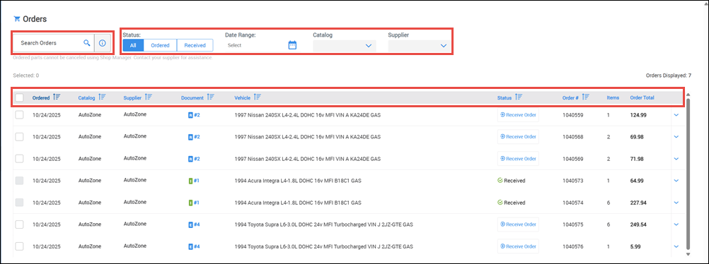Click the Supplier column header
This screenshot has height=264, width=709.
click(132, 97)
